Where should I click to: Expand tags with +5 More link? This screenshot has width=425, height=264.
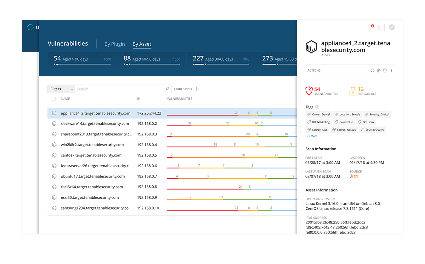pyautogui.click(x=312, y=136)
